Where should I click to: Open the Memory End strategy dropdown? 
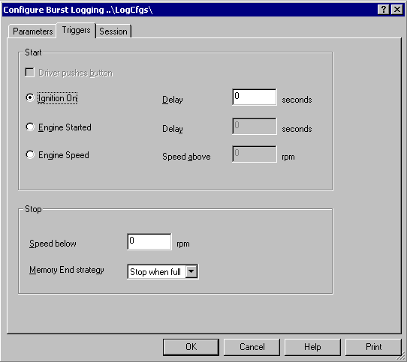pyautogui.click(x=191, y=271)
